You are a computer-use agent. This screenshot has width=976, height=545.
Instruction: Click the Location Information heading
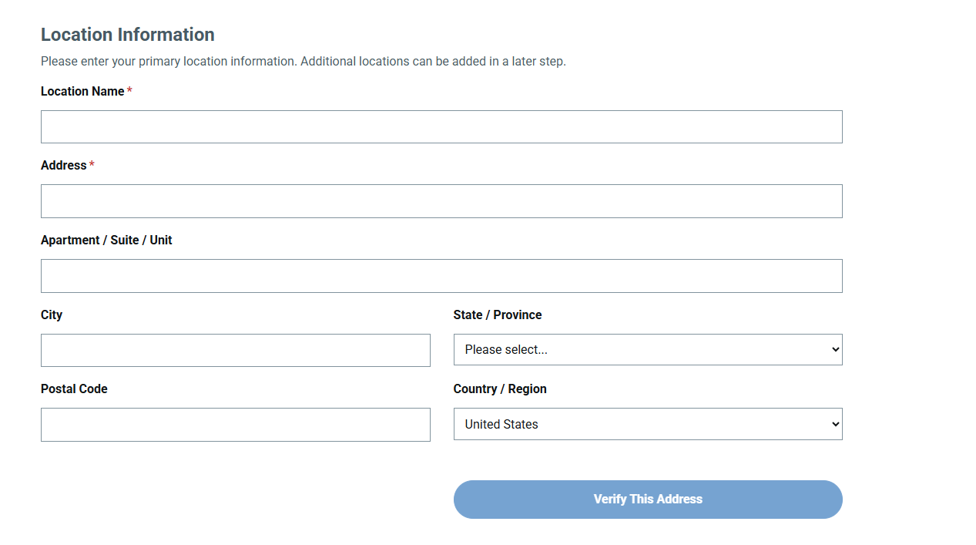[127, 35]
